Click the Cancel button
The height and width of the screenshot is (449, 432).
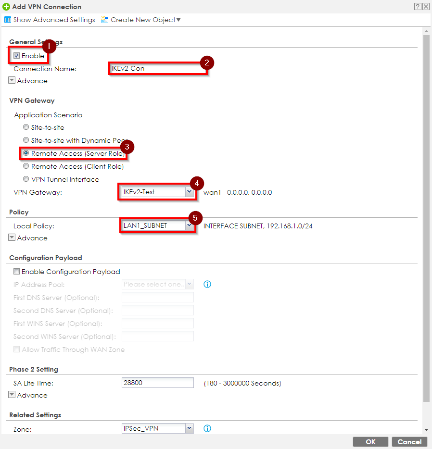coord(409,441)
